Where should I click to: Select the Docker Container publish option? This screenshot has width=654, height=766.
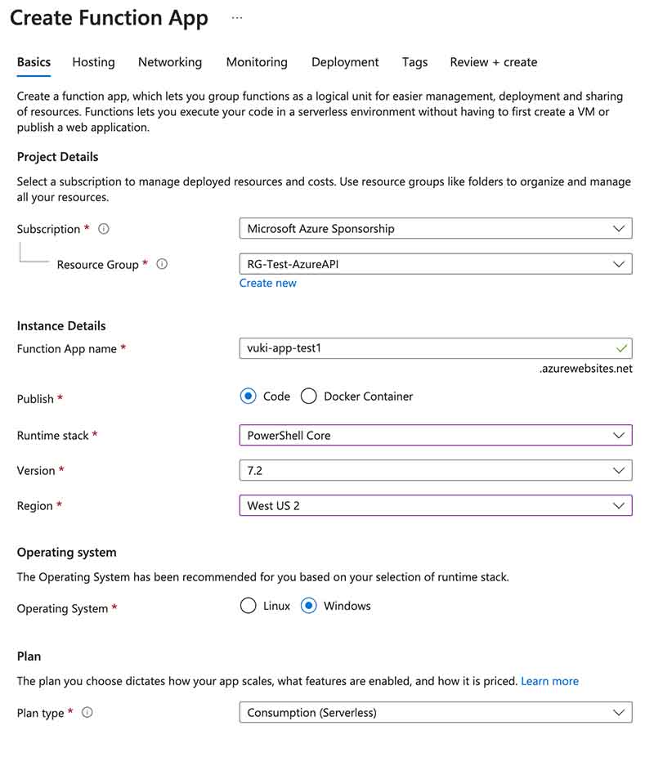coord(309,396)
